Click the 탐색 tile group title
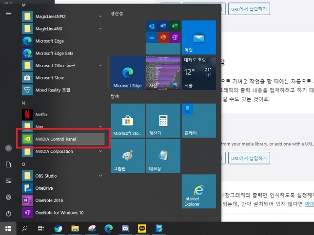Image resolution: width=314 pixels, height=235 pixels. (x=115, y=96)
